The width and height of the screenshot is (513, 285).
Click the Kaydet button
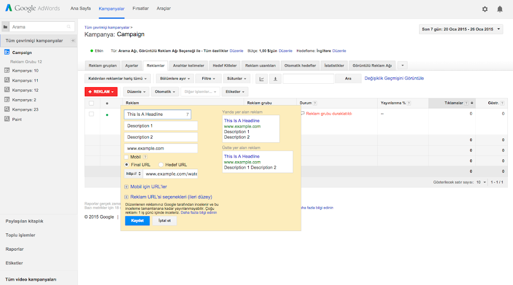click(138, 221)
